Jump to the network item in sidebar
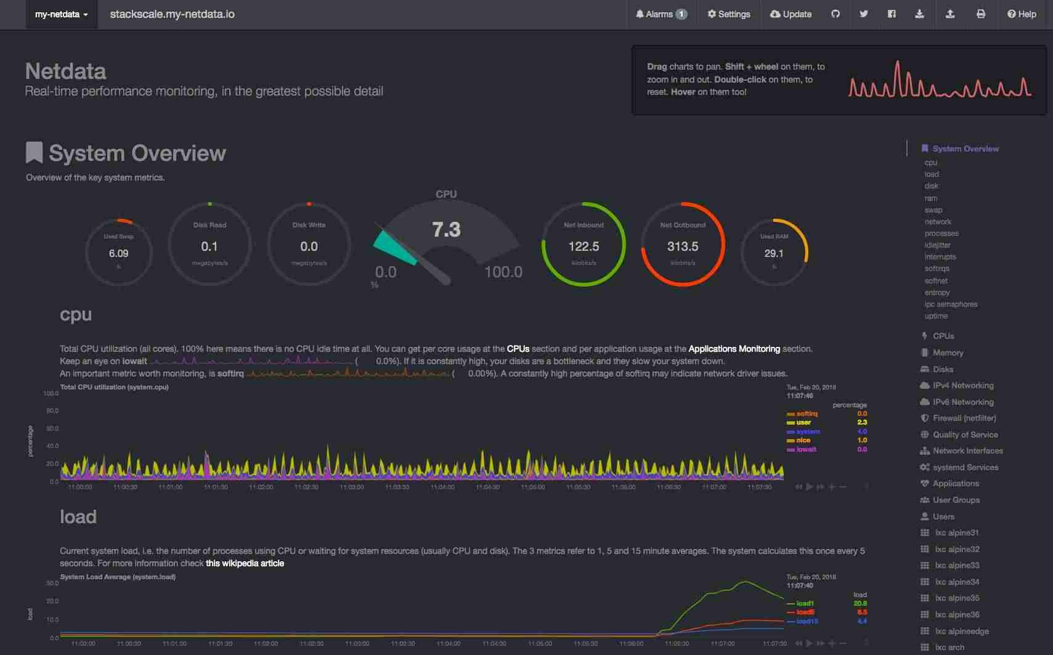This screenshot has width=1053, height=655. [938, 222]
